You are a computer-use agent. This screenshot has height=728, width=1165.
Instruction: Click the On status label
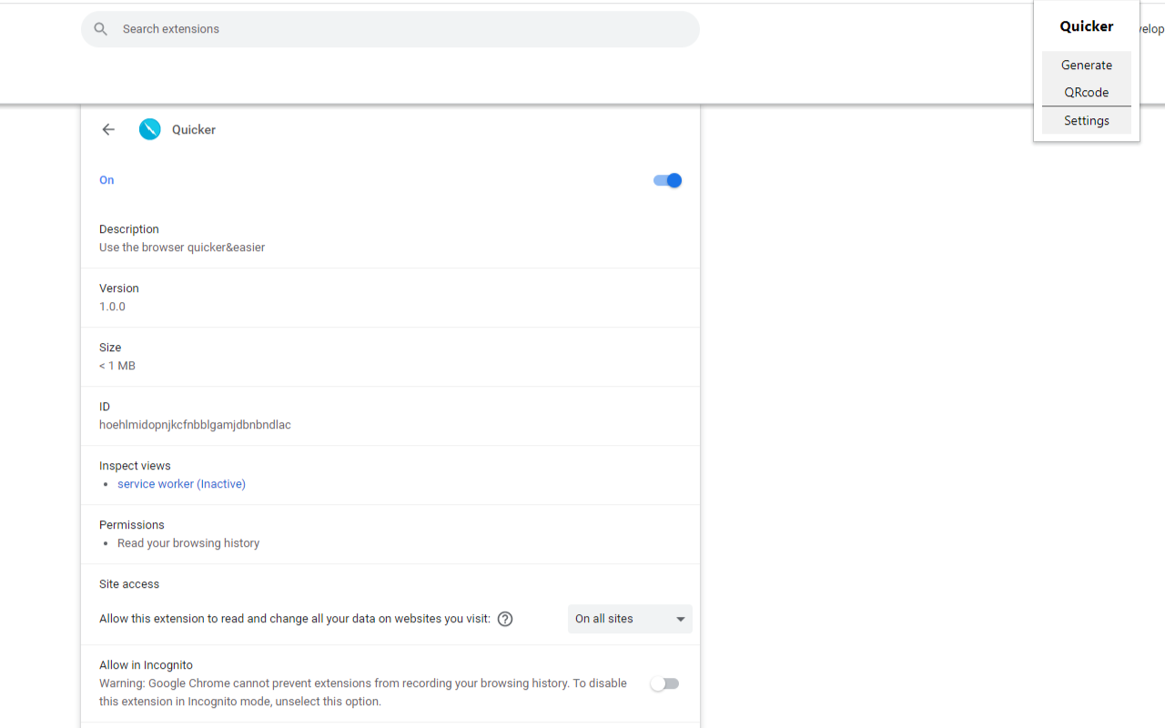106,180
